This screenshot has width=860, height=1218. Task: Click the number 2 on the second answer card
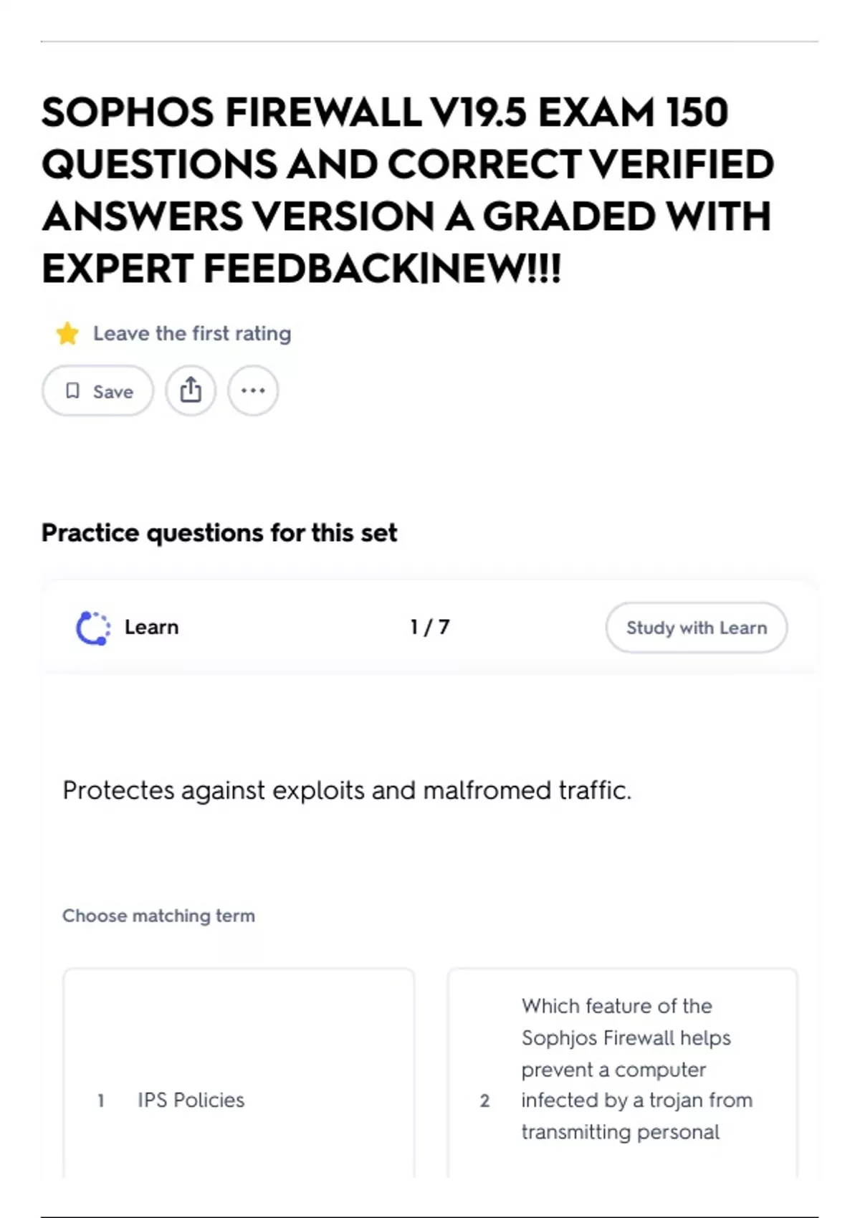(484, 1100)
